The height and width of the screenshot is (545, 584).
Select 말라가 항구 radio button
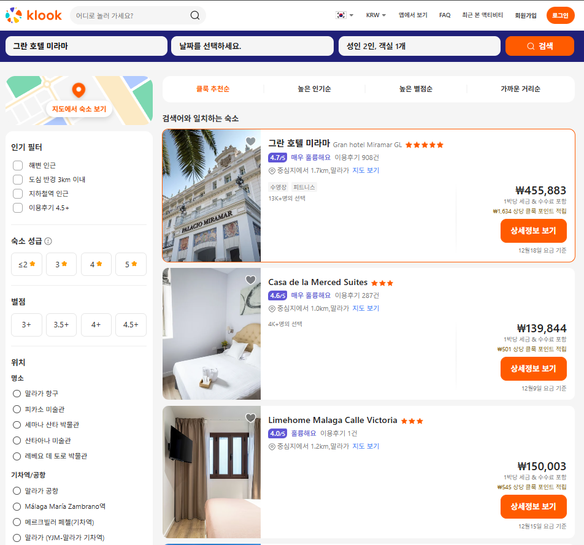[17, 394]
